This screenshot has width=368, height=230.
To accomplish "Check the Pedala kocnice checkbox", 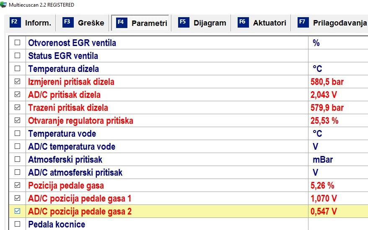I will coord(17,224).
